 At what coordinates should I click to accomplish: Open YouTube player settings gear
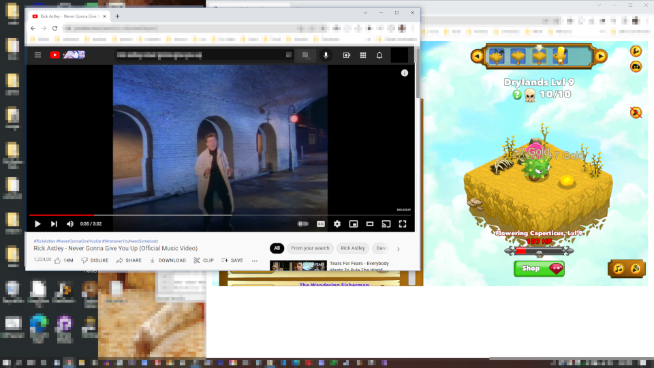pyautogui.click(x=337, y=224)
